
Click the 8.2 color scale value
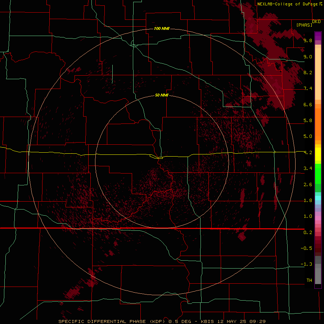pyautogui.click(x=308, y=72)
